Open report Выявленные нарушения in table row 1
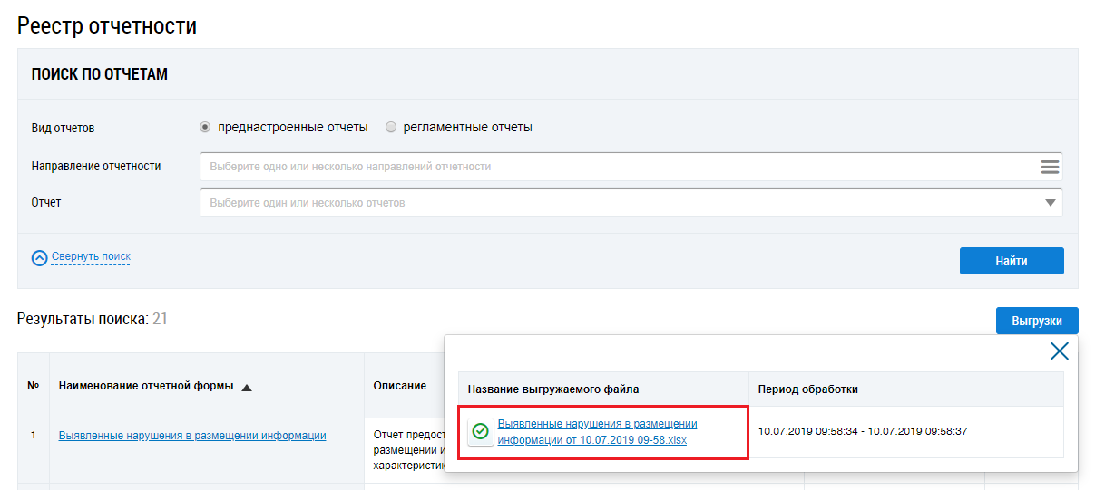Viewport: 1095px width, 490px height. pos(192,436)
